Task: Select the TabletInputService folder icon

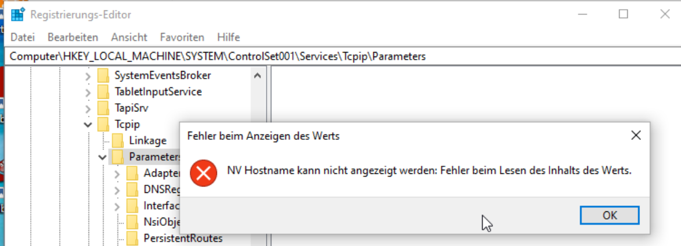Action: (103, 92)
